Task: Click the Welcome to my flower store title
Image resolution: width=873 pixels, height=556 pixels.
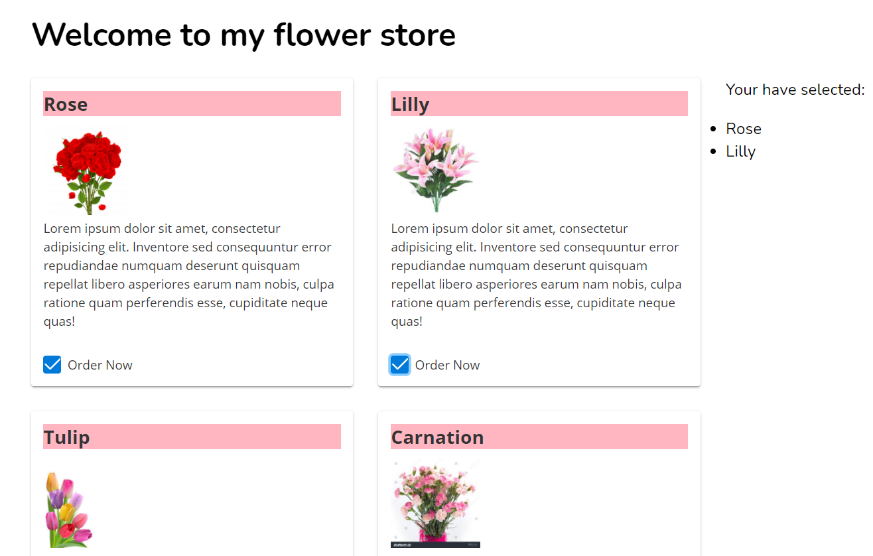Action: point(243,35)
